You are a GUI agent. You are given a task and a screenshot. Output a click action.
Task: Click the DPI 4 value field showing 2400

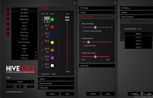(47, 44)
